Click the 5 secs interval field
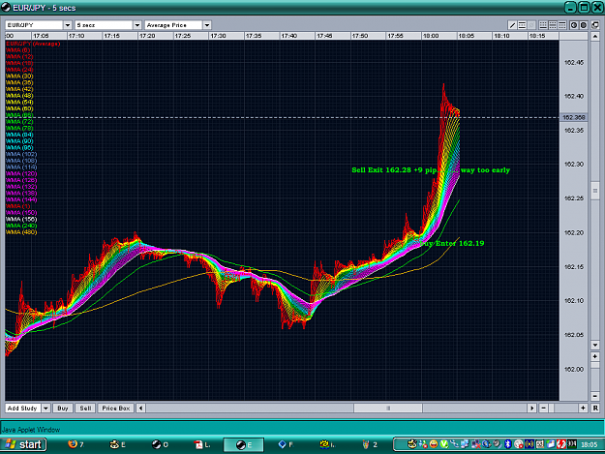The image size is (605, 454). [x=104, y=25]
